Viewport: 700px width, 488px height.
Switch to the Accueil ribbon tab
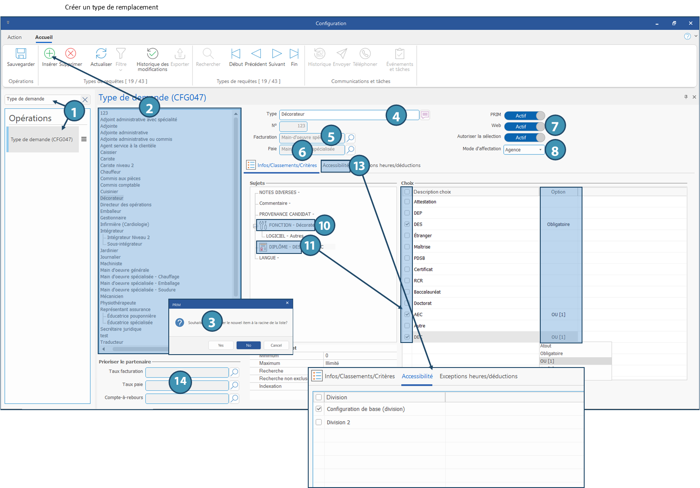point(44,37)
